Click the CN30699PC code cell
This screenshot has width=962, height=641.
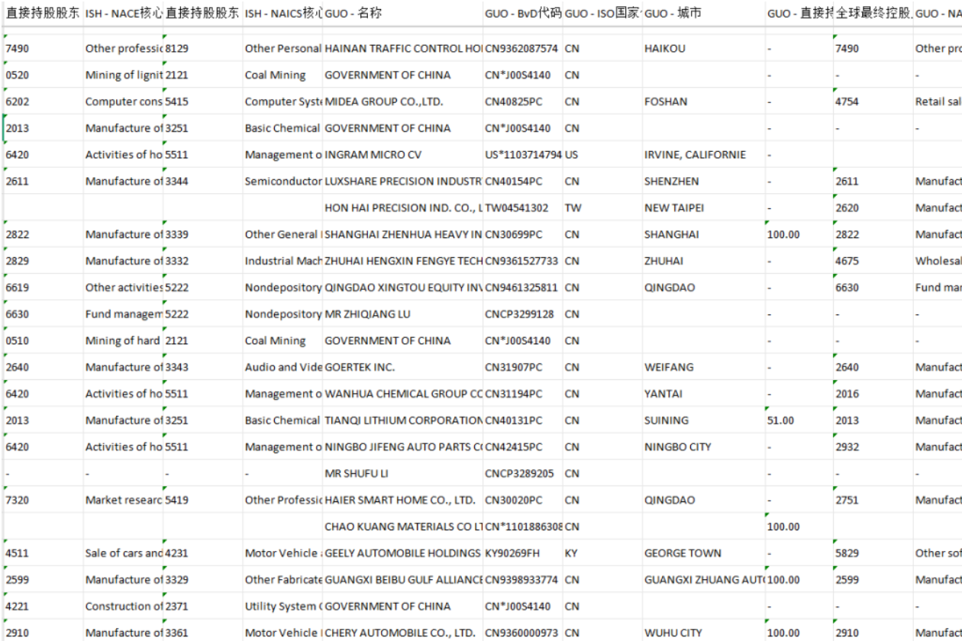click(523, 234)
